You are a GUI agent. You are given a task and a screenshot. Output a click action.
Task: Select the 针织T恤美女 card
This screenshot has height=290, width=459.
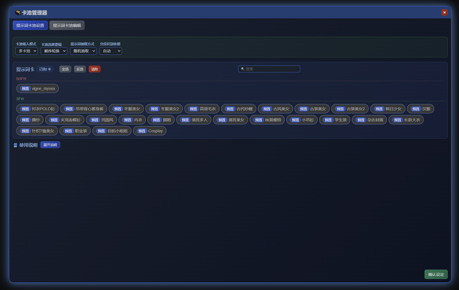coord(37,131)
